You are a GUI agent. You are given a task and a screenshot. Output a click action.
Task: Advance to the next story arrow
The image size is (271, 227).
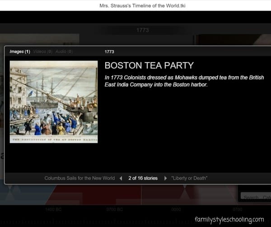[x=165, y=178]
